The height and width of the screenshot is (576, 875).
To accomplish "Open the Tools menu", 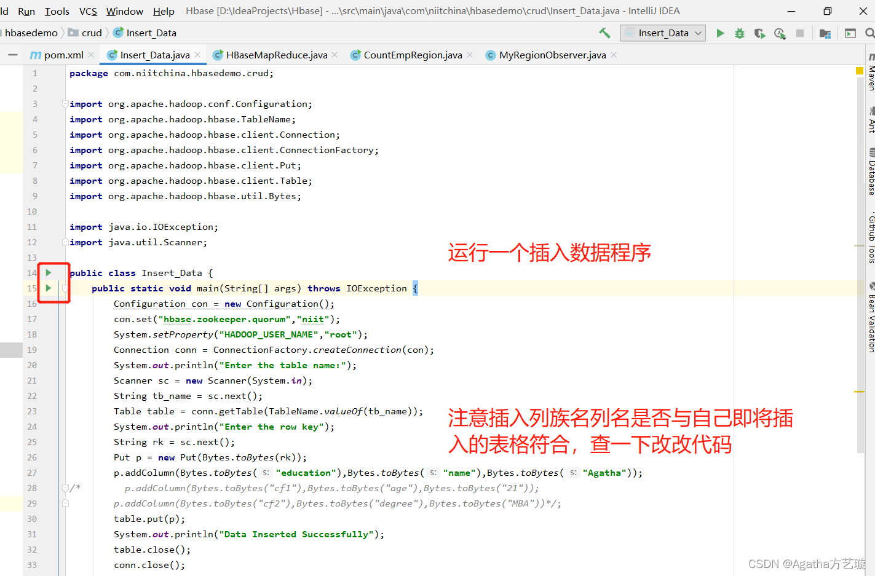I will pos(57,11).
